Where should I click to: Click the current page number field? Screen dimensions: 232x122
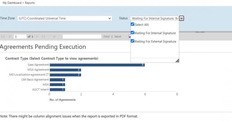[20, 36]
